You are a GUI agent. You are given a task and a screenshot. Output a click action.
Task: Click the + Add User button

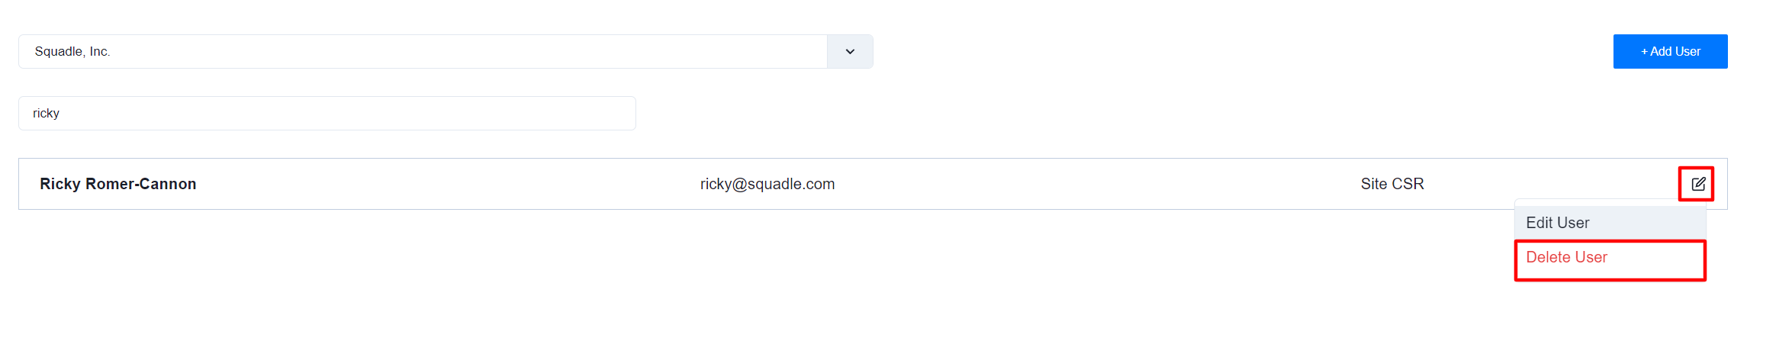click(1670, 52)
